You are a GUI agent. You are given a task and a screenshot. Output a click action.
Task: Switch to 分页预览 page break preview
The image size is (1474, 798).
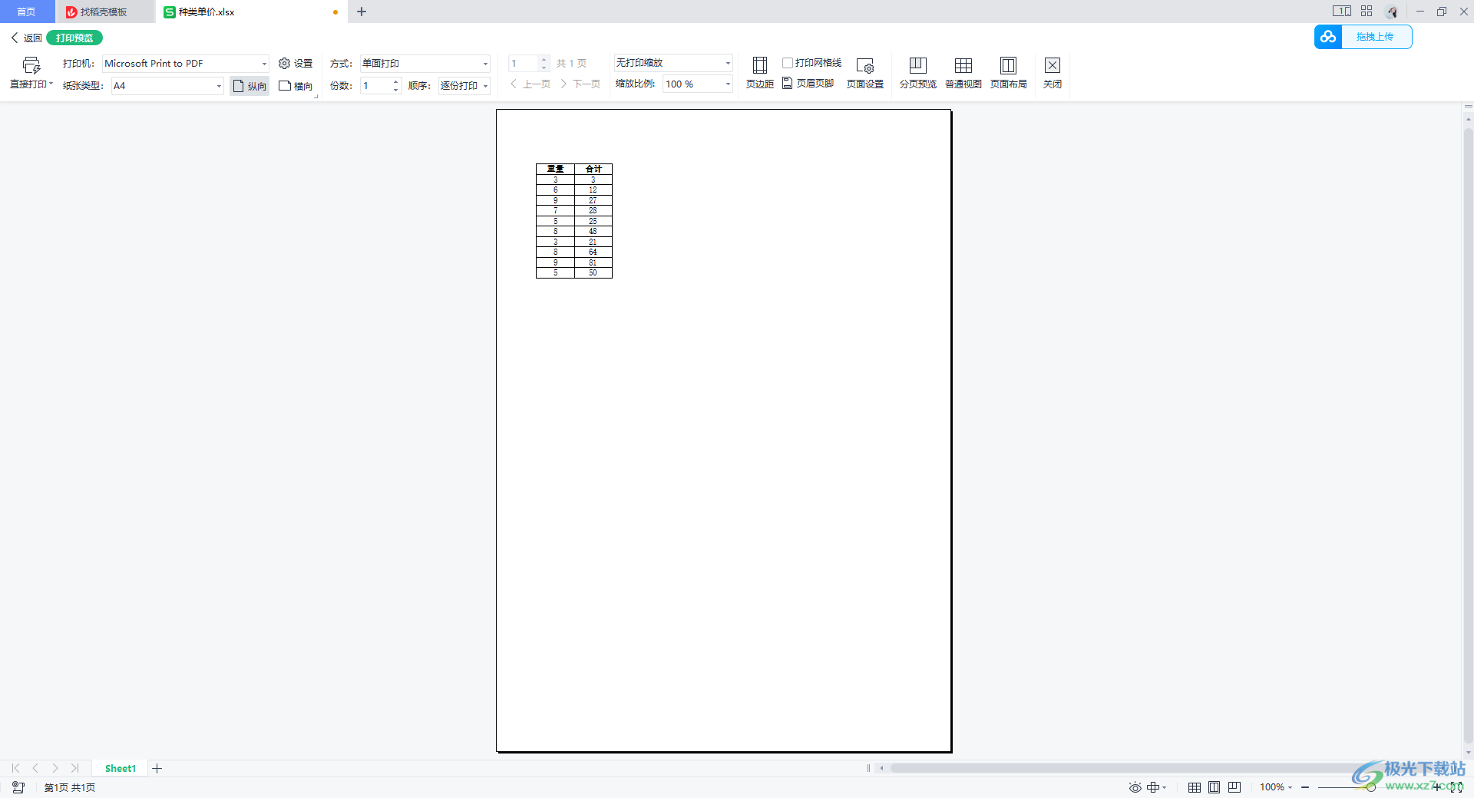[x=918, y=74]
